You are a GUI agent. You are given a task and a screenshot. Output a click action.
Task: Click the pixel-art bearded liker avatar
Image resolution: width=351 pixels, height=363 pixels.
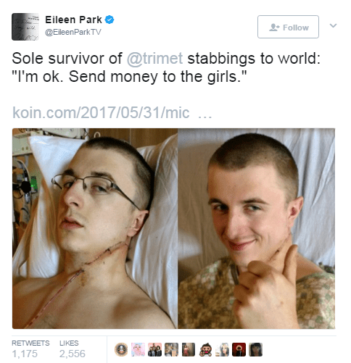click(x=205, y=349)
